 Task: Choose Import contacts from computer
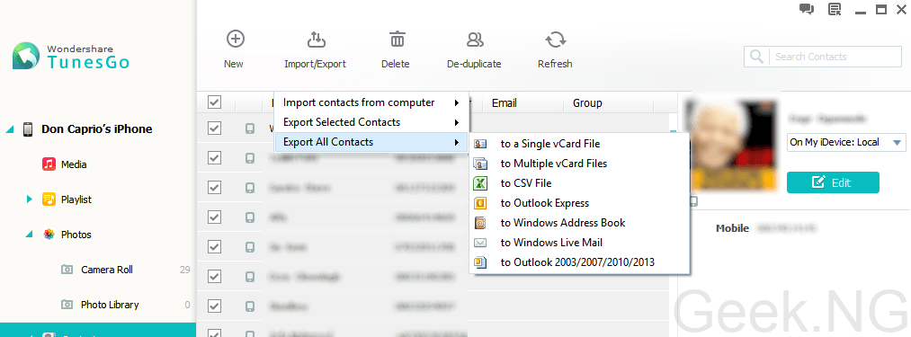[371, 102]
